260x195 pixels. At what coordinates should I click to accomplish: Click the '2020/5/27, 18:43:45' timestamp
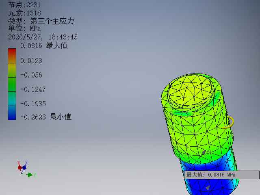[x=43, y=37]
